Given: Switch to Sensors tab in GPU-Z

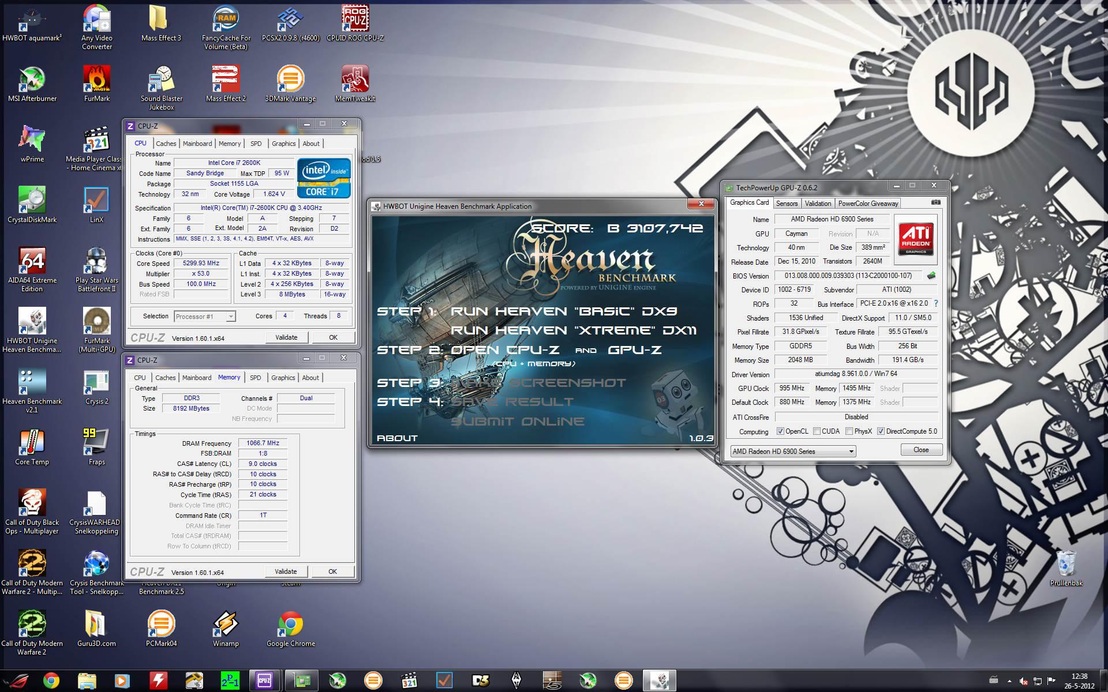Looking at the screenshot, I should click(x=787, y=204).
